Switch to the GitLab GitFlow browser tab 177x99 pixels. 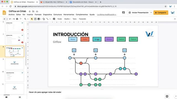tap(54, 2)
